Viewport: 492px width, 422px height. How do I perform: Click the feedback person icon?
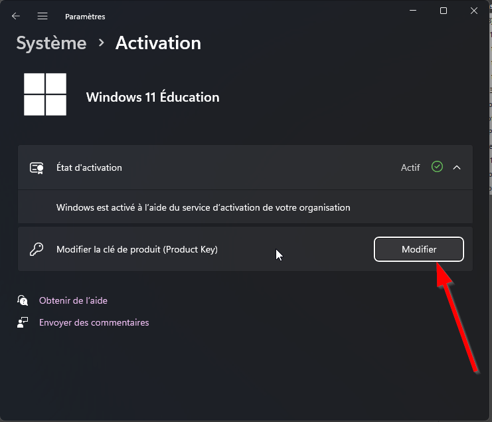click(23, 322)
